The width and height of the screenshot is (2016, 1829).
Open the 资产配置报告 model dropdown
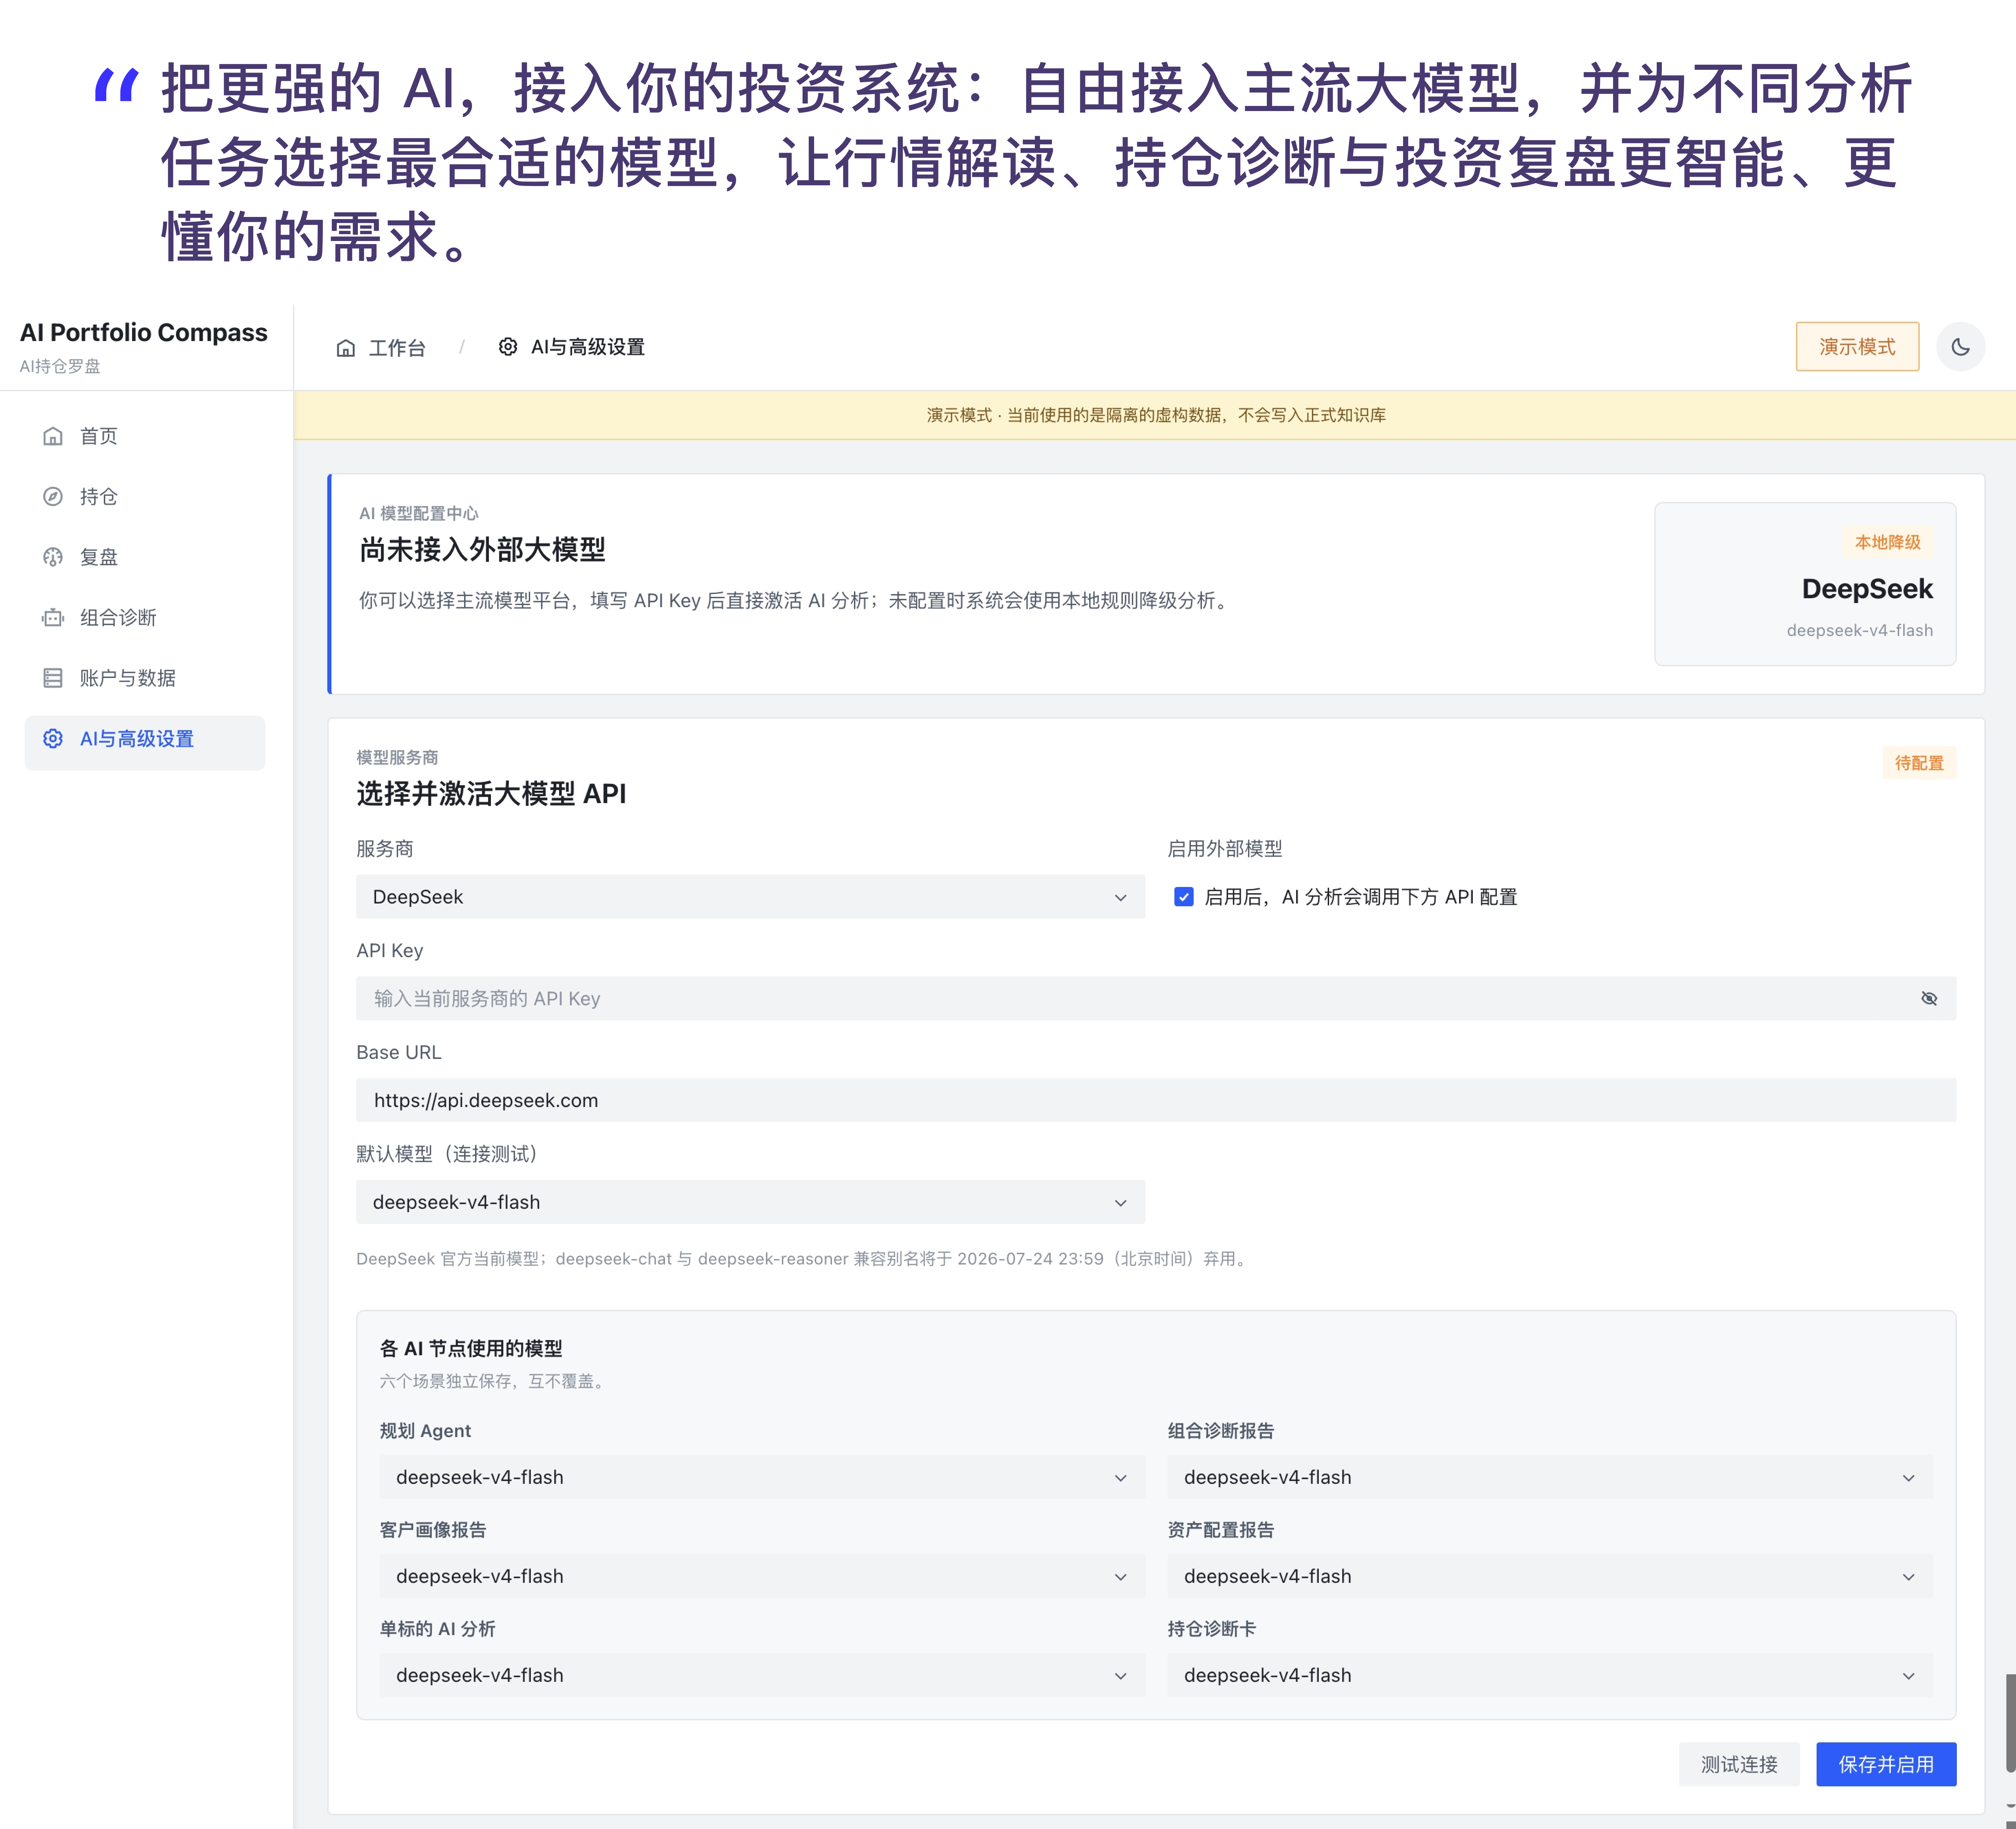tap(1550, 1576)
